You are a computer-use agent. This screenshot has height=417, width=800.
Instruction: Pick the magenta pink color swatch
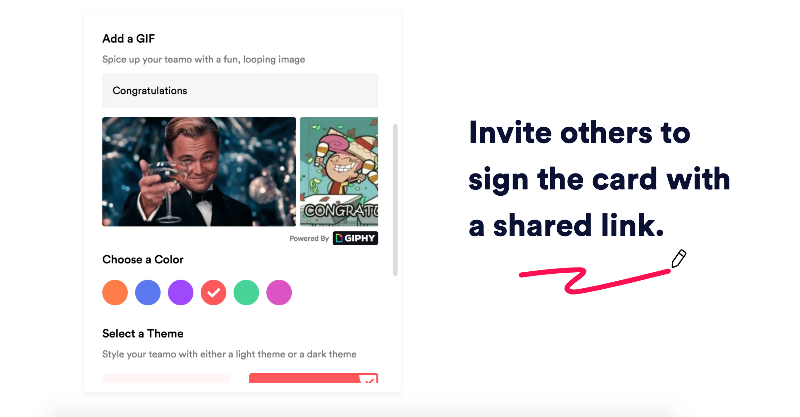tap(279, 292)
